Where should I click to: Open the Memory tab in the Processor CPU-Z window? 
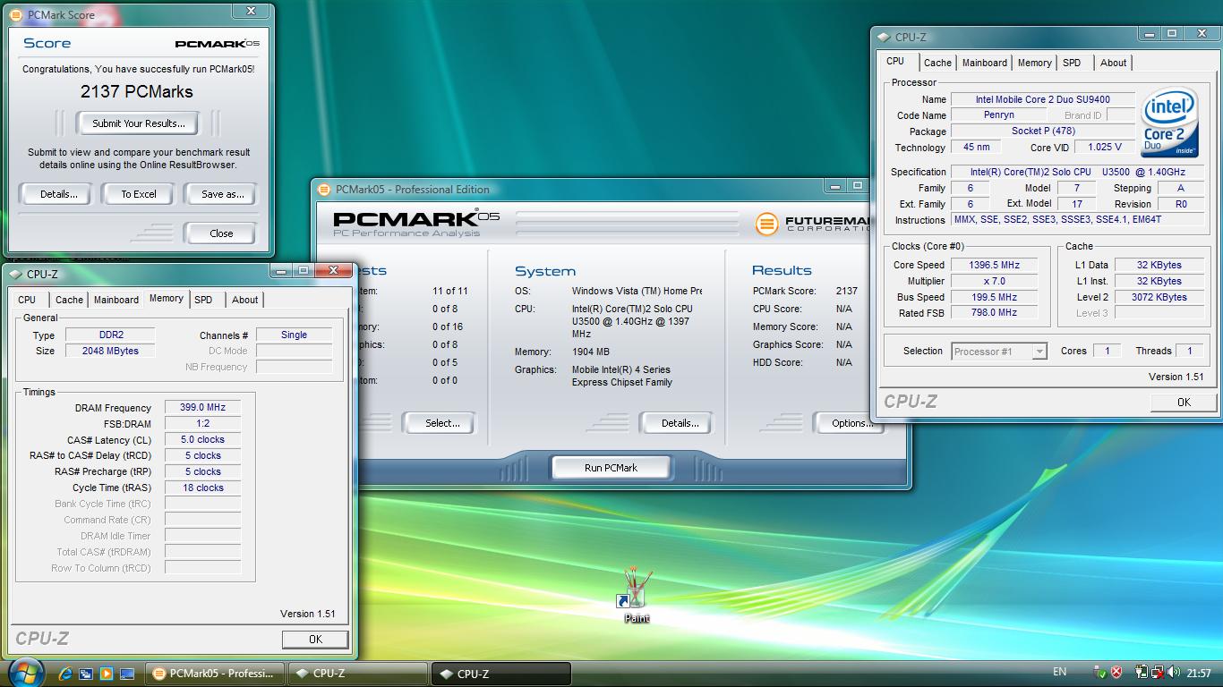(1034, 63)
